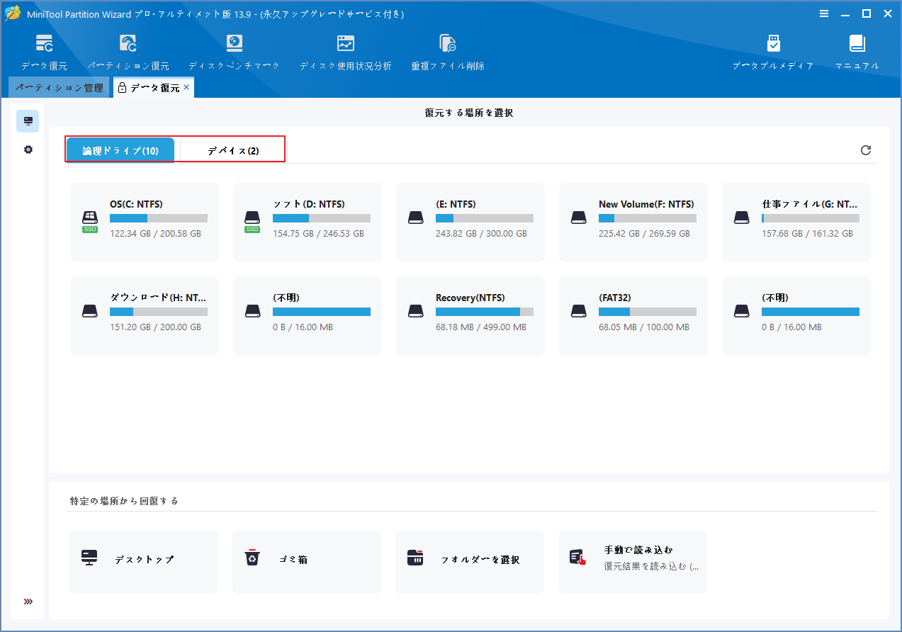Expand the sidebar with double-arrow icon
The width and height of the screenshot is (902, 632).
28,602
